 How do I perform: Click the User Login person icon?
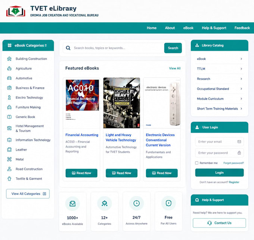pyautogui.click(x=197, y=127)
